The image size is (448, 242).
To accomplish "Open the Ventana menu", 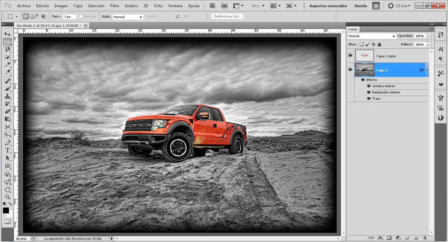I will point(175,6).
